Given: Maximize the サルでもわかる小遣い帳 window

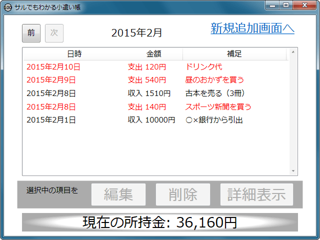Looking at the screenshot, I should tap(286, 5).
